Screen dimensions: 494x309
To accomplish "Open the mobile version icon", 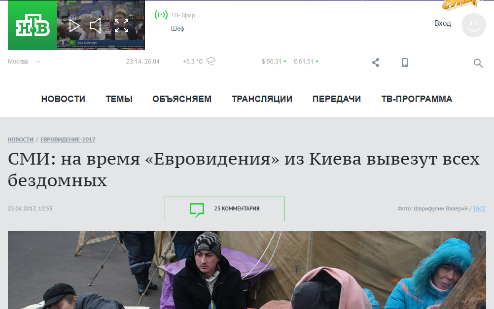I will point(405,63).
